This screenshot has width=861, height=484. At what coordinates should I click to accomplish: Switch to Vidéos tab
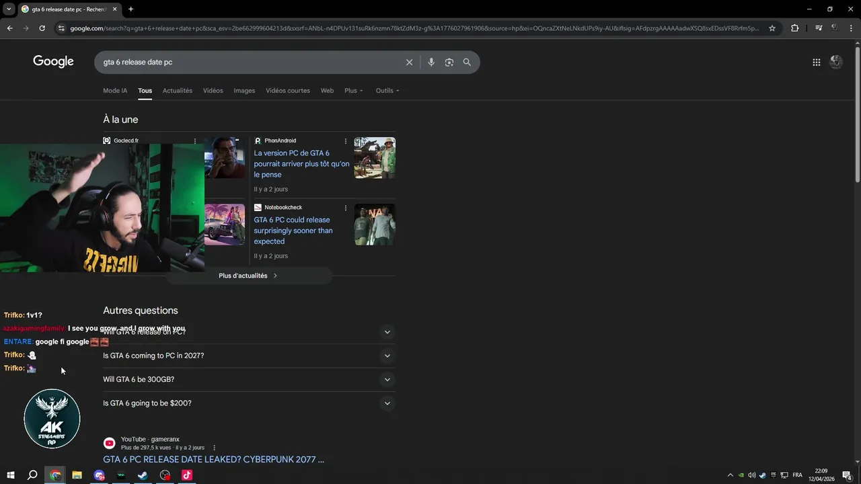tap(213, 91)
